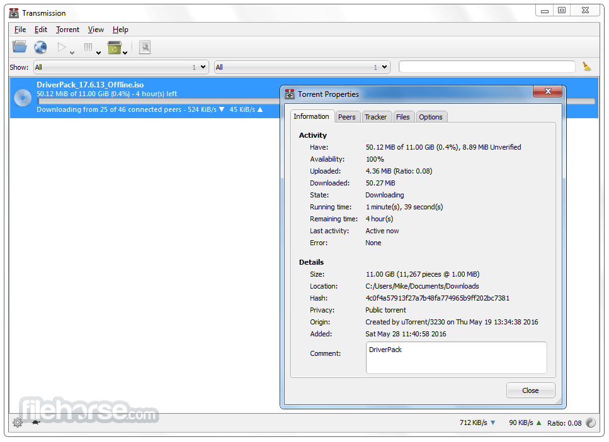Click Torrent Properties dialog title icon
Screen dimensions: 609x442
pyautogui.click(x=290, y=94)
